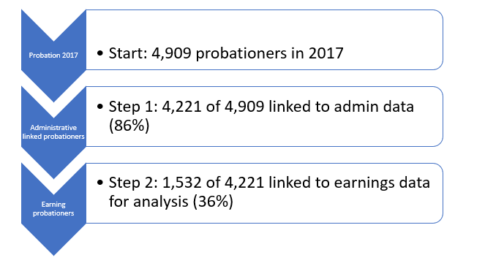Image resolution: width=485 pixels, height=263 pixels.
Task: Select the words earnings data
Action: tap(382, 183)
